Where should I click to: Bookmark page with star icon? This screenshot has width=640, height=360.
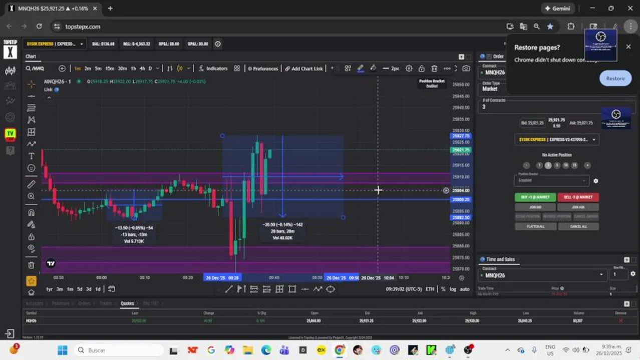[550, 26]
